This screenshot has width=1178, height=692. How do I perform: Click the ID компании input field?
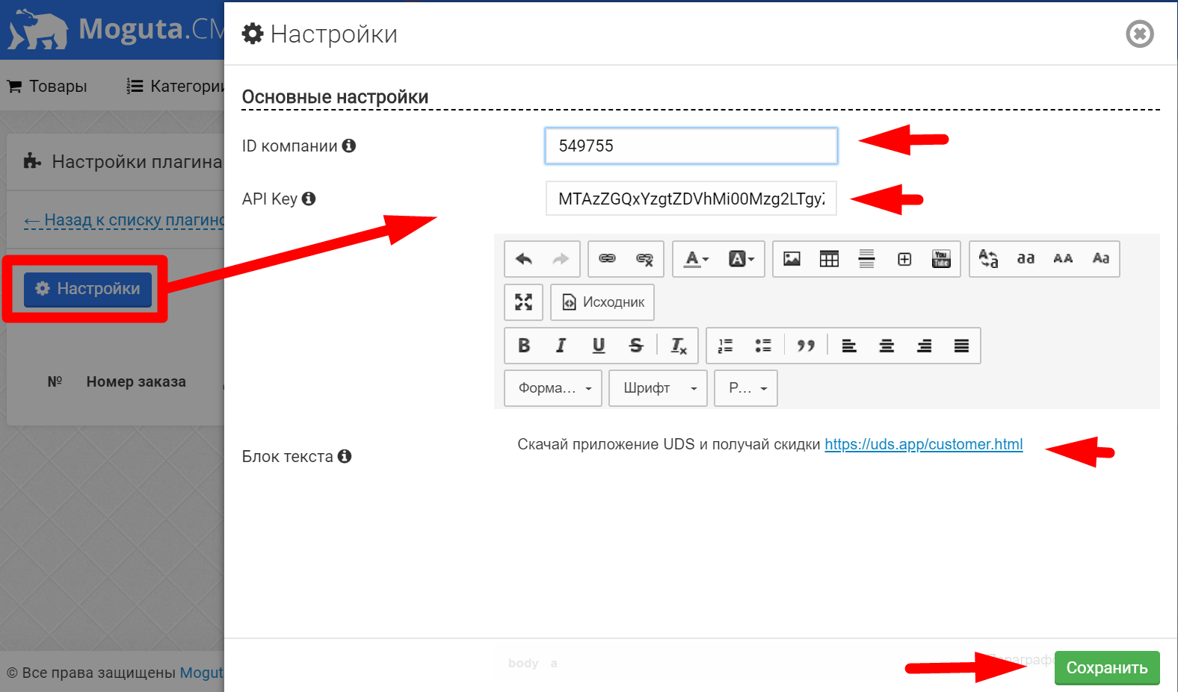pos(691,146)
